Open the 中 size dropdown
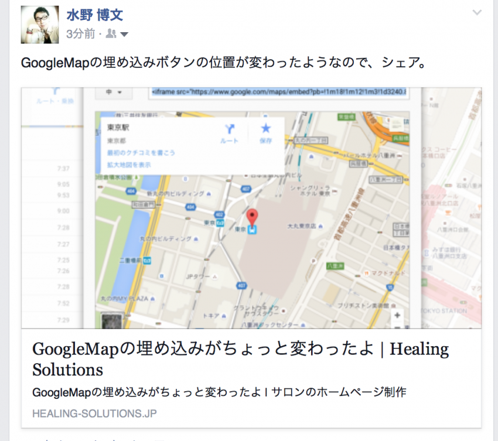Viewport: 498px width, 441px height. point(114,93)
